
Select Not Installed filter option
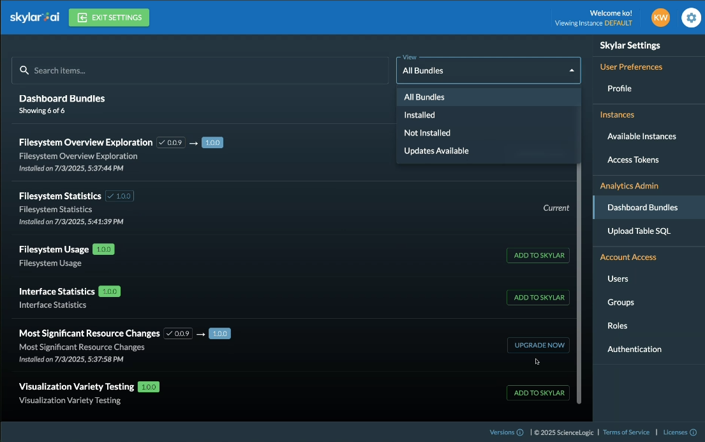click(x=488, y=133)
